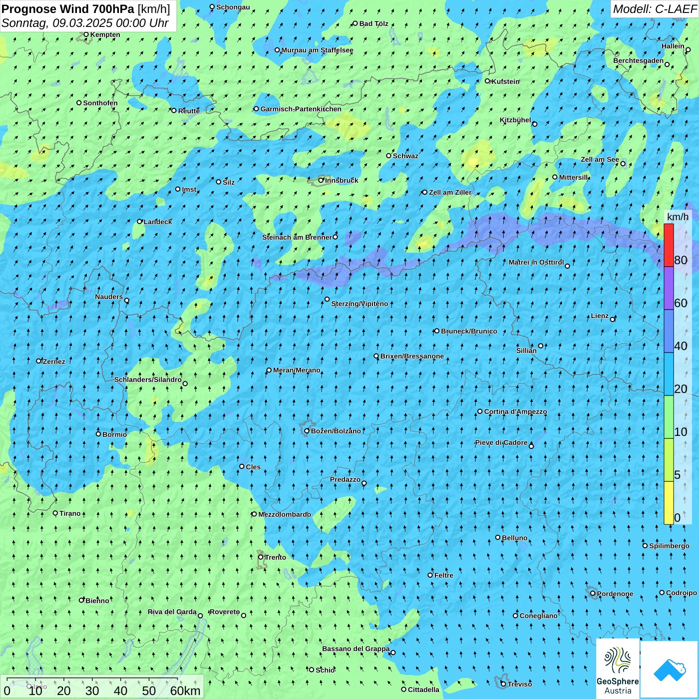Click the GeoSphere Austria logo
699x699 pixels.
(x=618, y=669)
